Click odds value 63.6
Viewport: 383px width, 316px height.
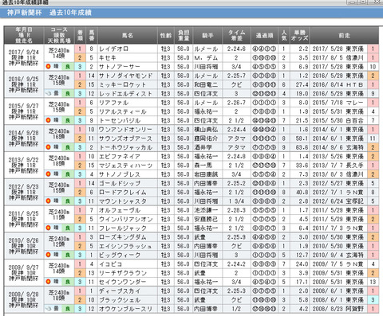point(302,147)
